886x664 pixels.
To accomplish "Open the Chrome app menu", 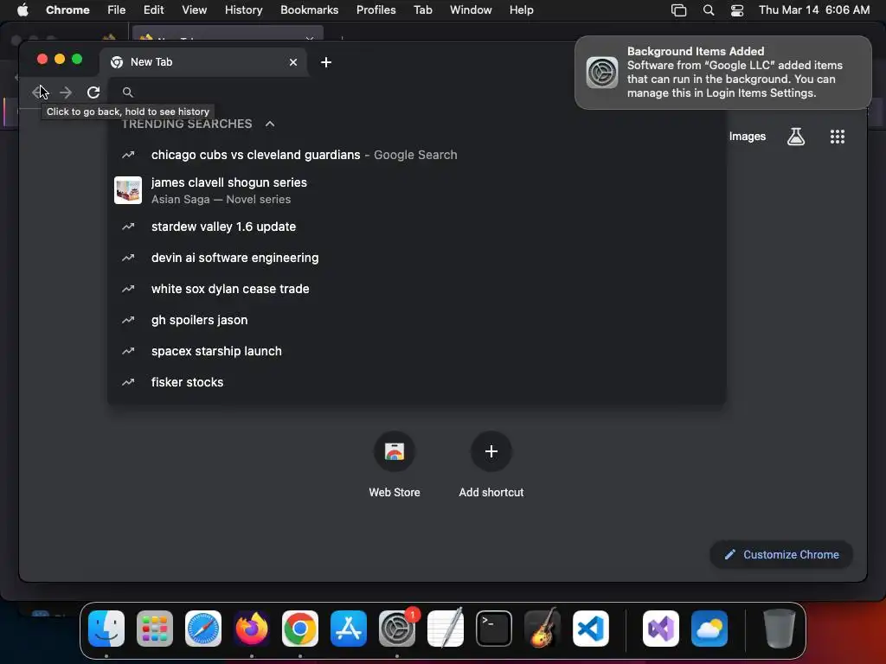I will 67,10.
